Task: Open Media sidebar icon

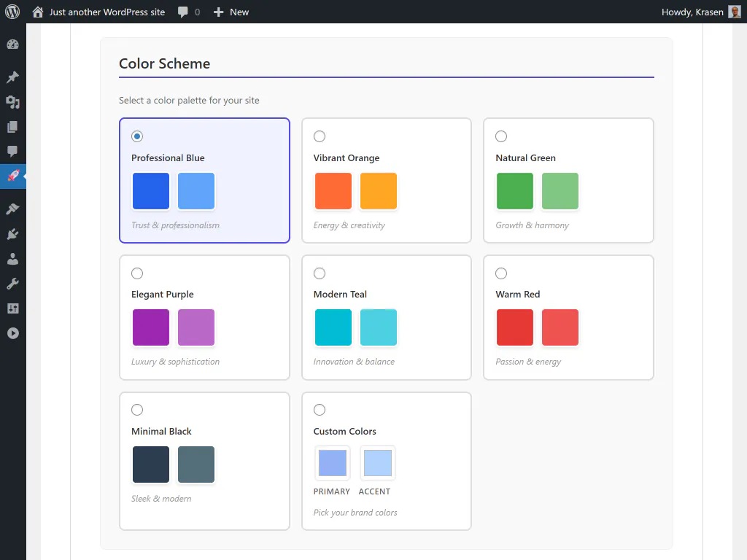Action: pos(13,101)
